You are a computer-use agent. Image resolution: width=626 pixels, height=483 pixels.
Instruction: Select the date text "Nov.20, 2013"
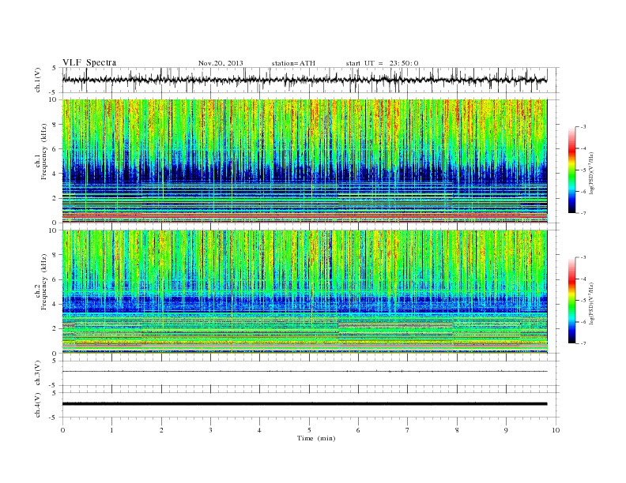tap(221, 63)
